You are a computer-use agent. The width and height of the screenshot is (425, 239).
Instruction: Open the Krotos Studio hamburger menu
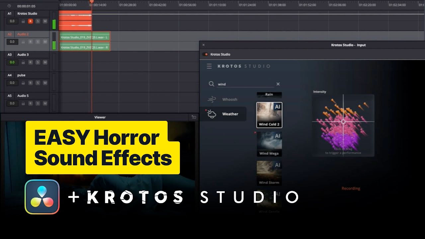(209, 66)
